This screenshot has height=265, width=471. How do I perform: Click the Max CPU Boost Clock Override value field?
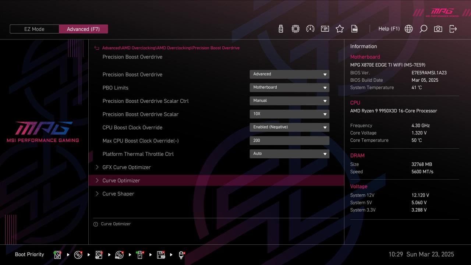pyautogui.click(x=290, y=141)
